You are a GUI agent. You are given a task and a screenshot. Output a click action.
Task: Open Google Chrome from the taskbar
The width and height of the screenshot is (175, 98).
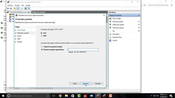pos(60,96)
